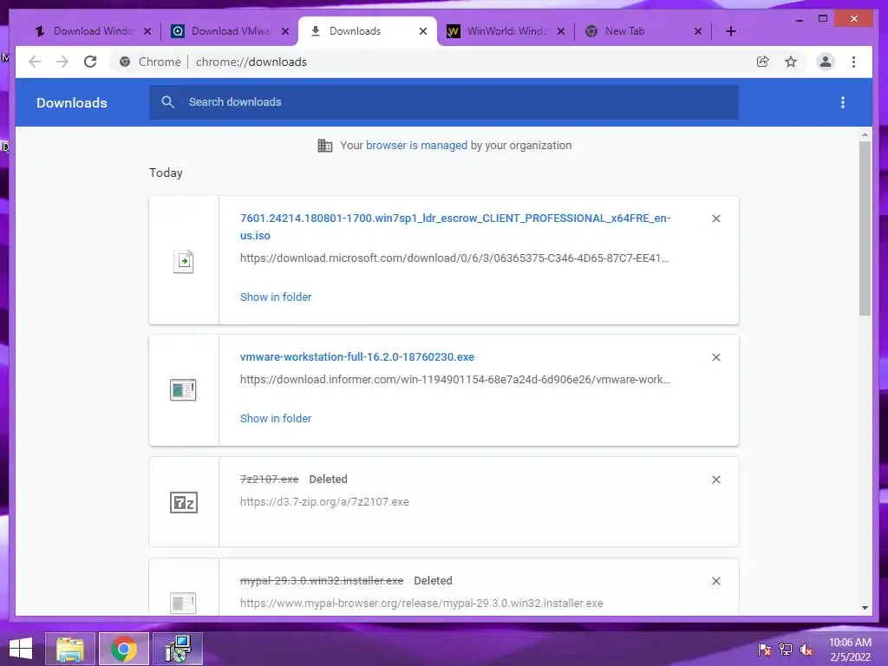Open the VMware installer taskbar icon
The height and width of the screenshot is (666, 888).
coord(178,649)
